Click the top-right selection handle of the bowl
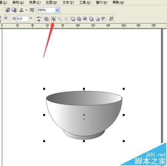The height and width of the screenshot is (166, 167). pyautogui.click(x=124, y=89)
